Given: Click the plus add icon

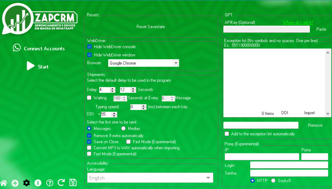Looking at the screenshot, I should [15, 183].
